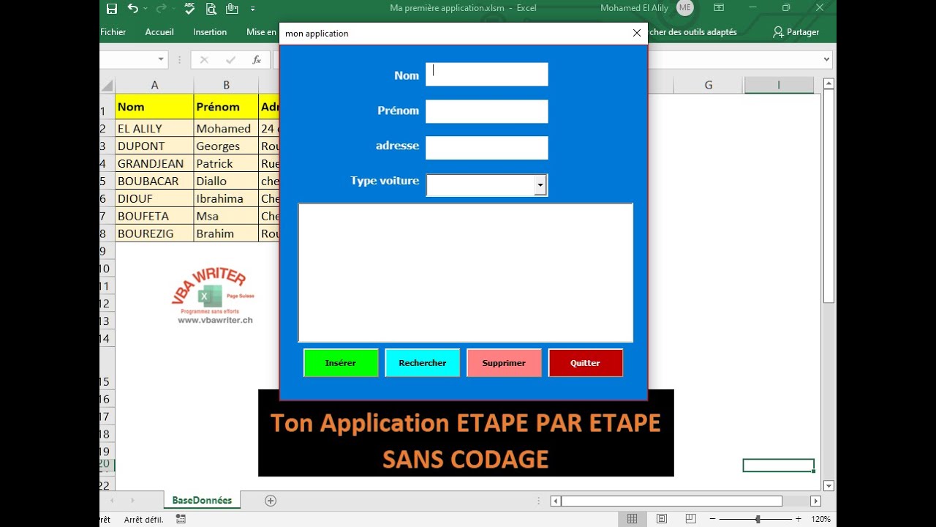The image size is (936, 527).
Task: Click the Nom text field in the form
Action: [487, 75]
